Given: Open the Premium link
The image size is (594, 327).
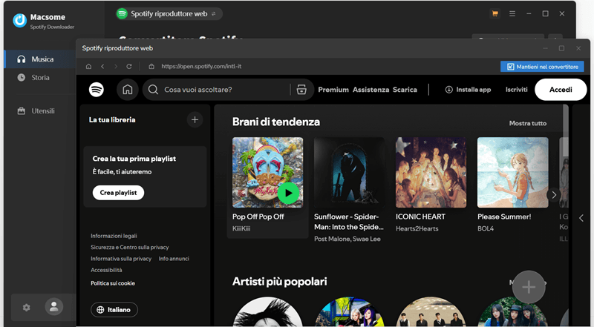Looking at the screenshot, I should click(x=333, y=90).
